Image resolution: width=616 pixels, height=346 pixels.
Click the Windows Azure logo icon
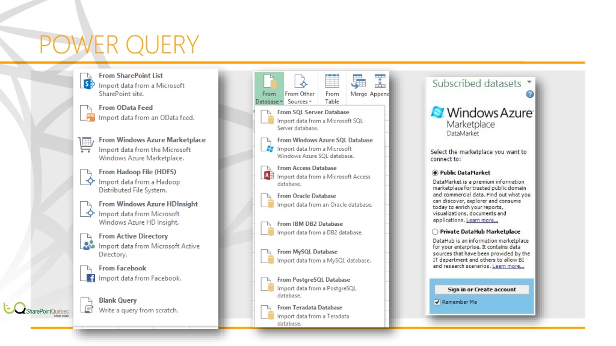pos(438,112)
